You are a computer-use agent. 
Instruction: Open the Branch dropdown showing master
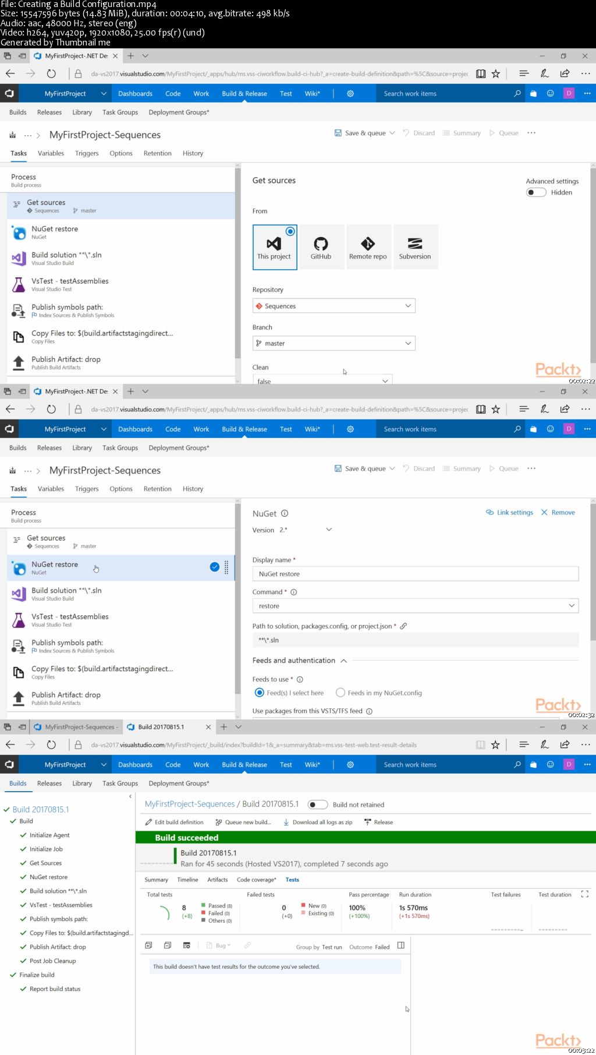[x=334, y=343]
